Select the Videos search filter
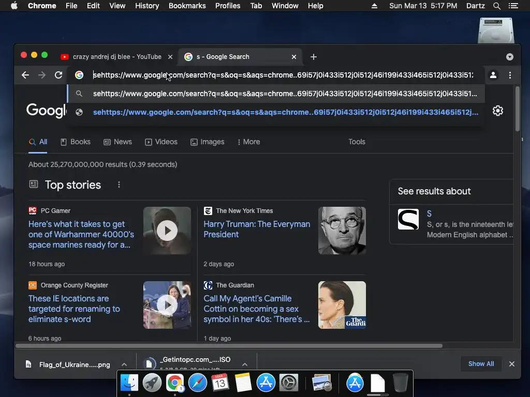Screen dimensions: 530x397 (x=161, y=142)
